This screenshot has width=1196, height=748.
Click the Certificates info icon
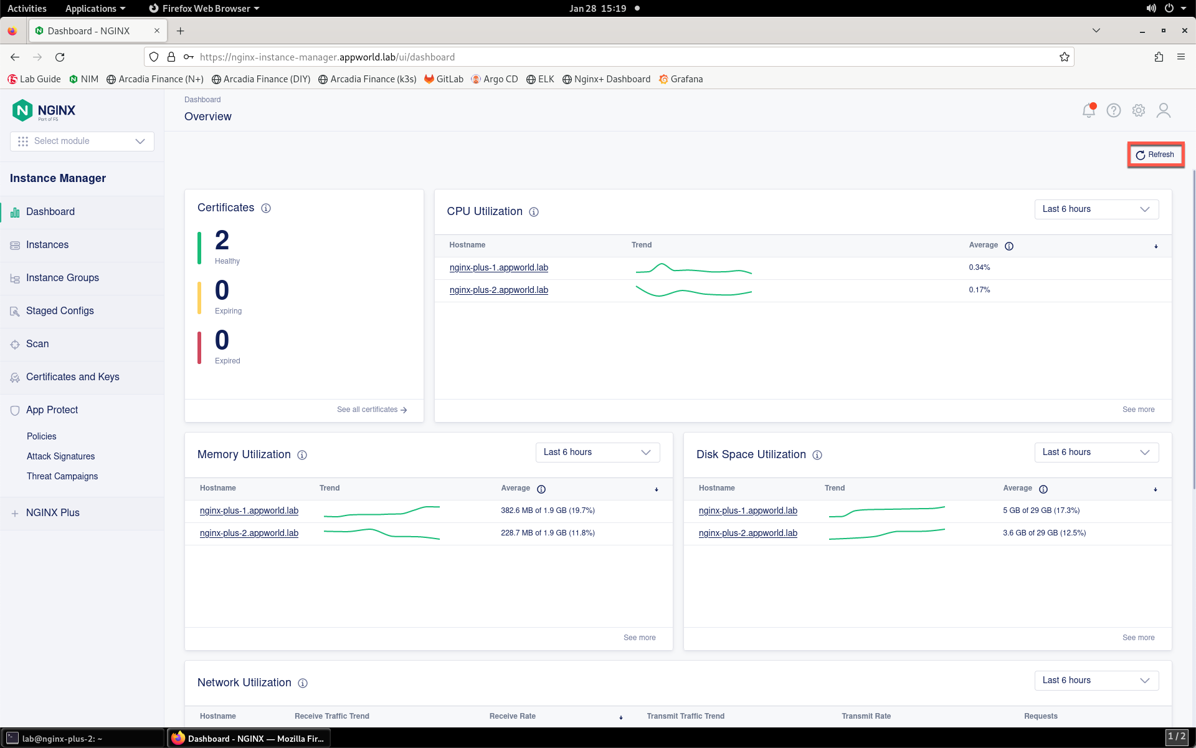[266, 208]
